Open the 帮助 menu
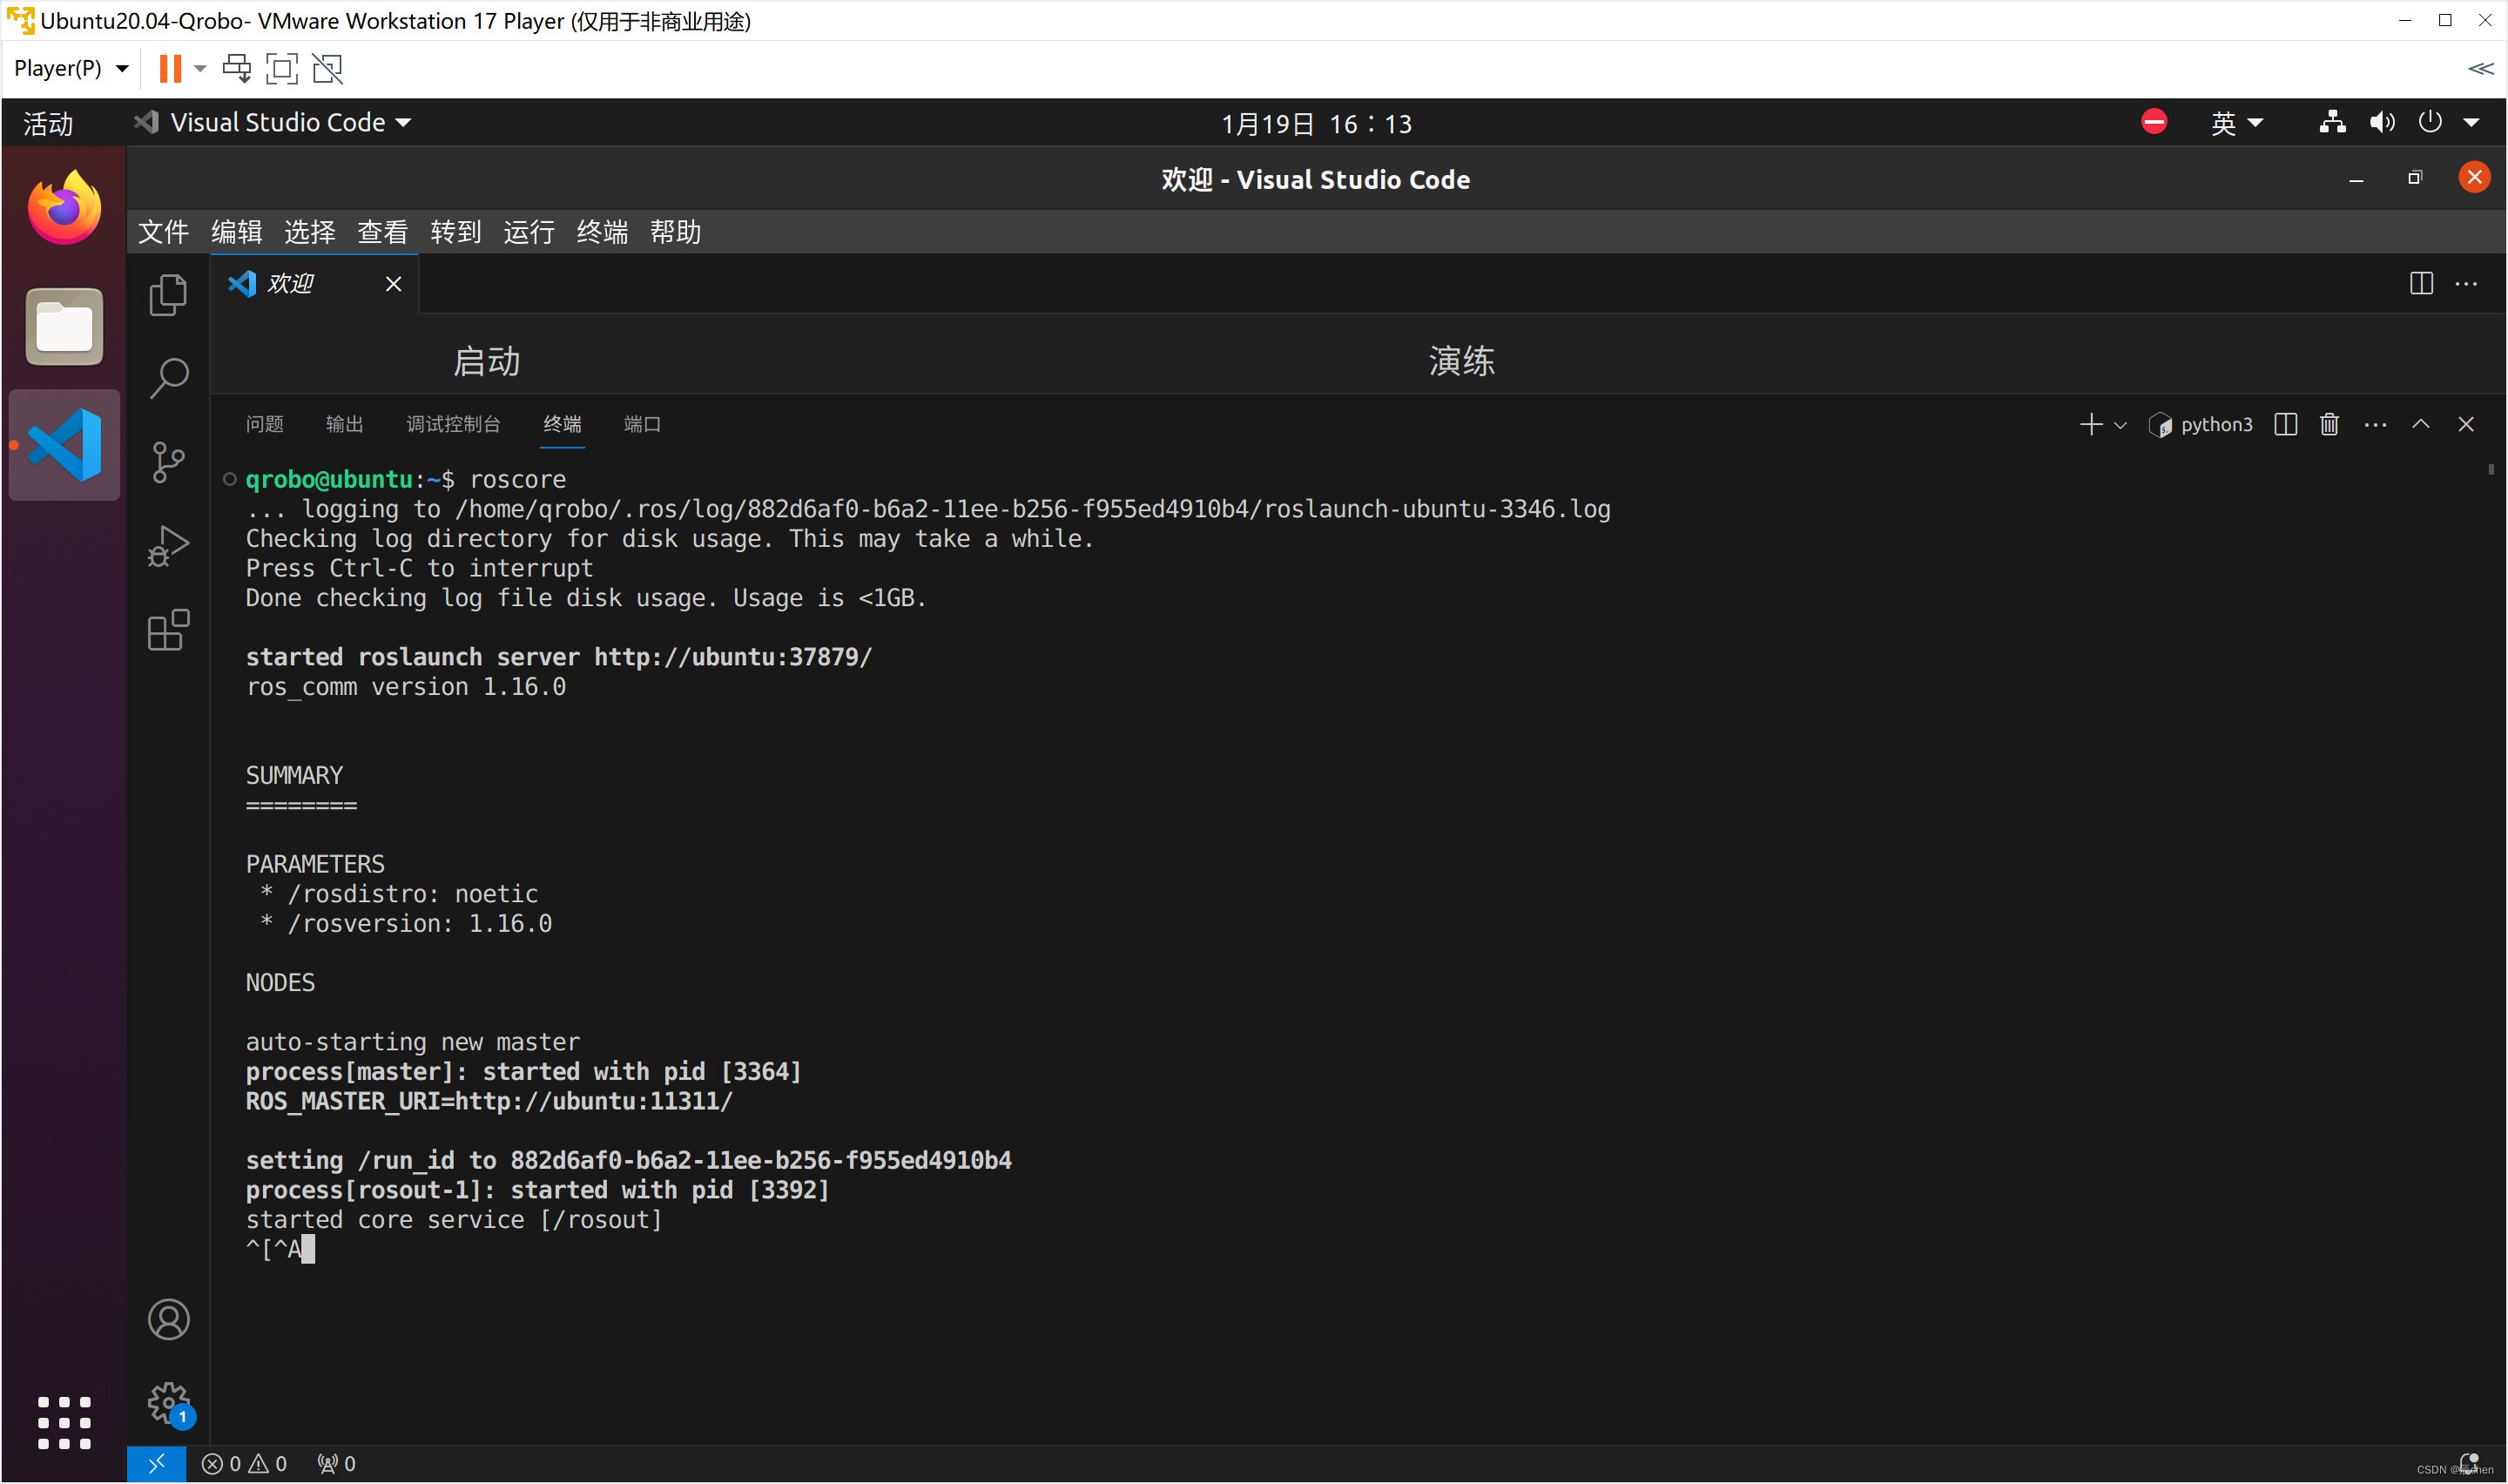The height and width of the screenshot is (1484, 2508). click(675, 232)
